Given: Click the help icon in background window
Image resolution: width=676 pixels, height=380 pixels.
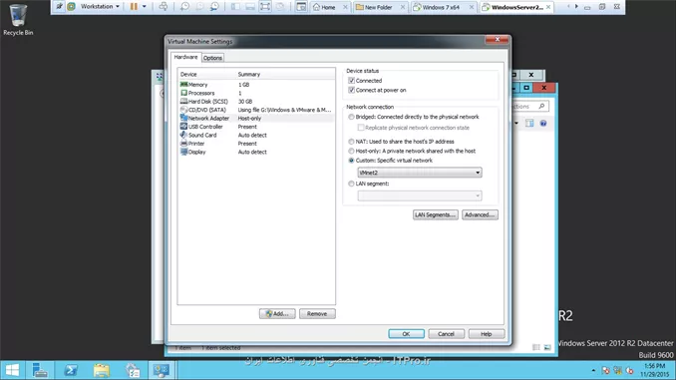Looking at the screenshot, I should click(x=543, y=124).
